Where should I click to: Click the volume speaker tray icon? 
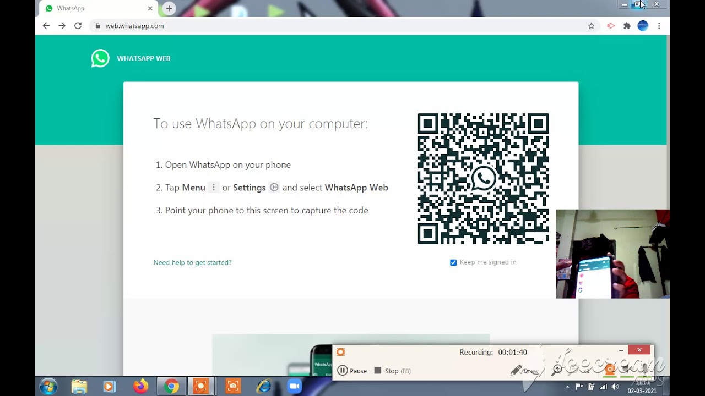[615, 387]
